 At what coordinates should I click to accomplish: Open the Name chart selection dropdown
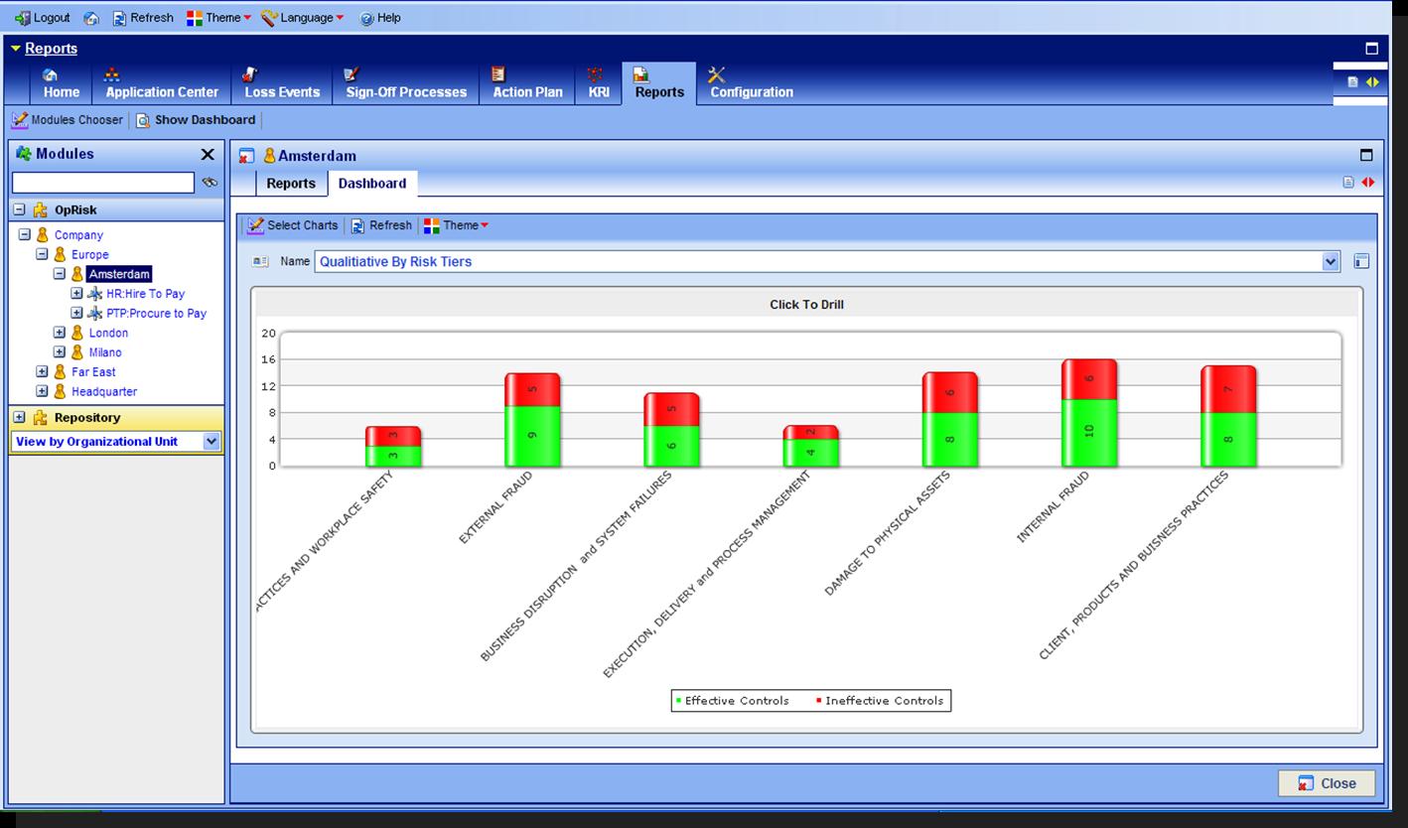1332,262
